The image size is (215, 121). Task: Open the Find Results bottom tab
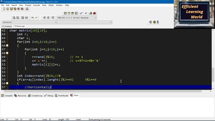pos(62,95)
